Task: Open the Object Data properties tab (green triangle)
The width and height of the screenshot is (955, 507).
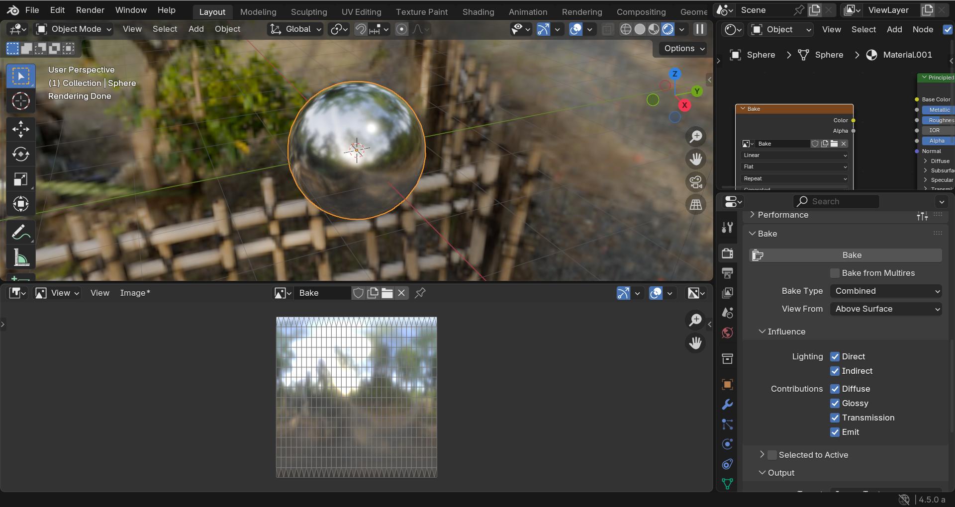Action: [727, 484]
